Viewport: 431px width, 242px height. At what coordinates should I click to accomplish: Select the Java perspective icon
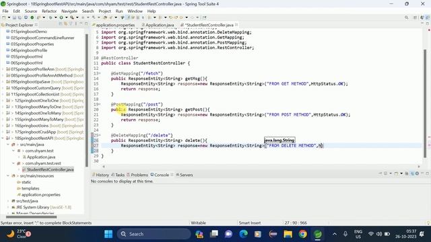[422, 17]
